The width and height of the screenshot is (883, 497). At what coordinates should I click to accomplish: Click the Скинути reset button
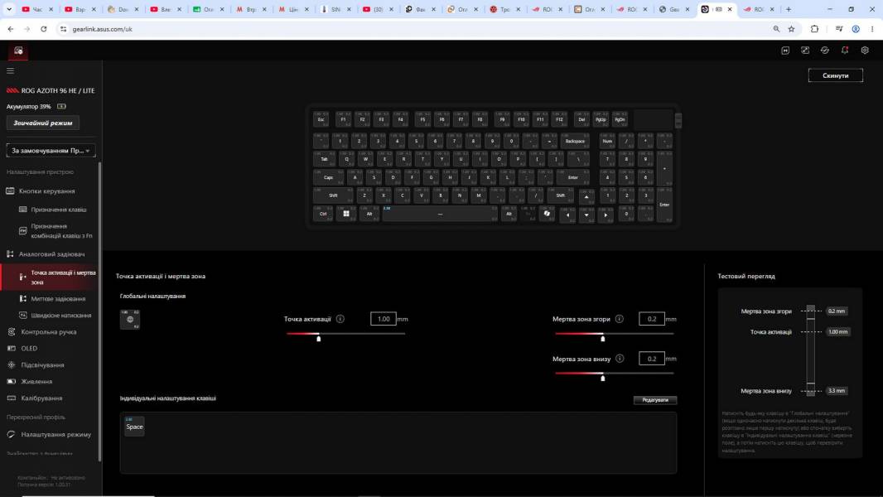point(835,75)
